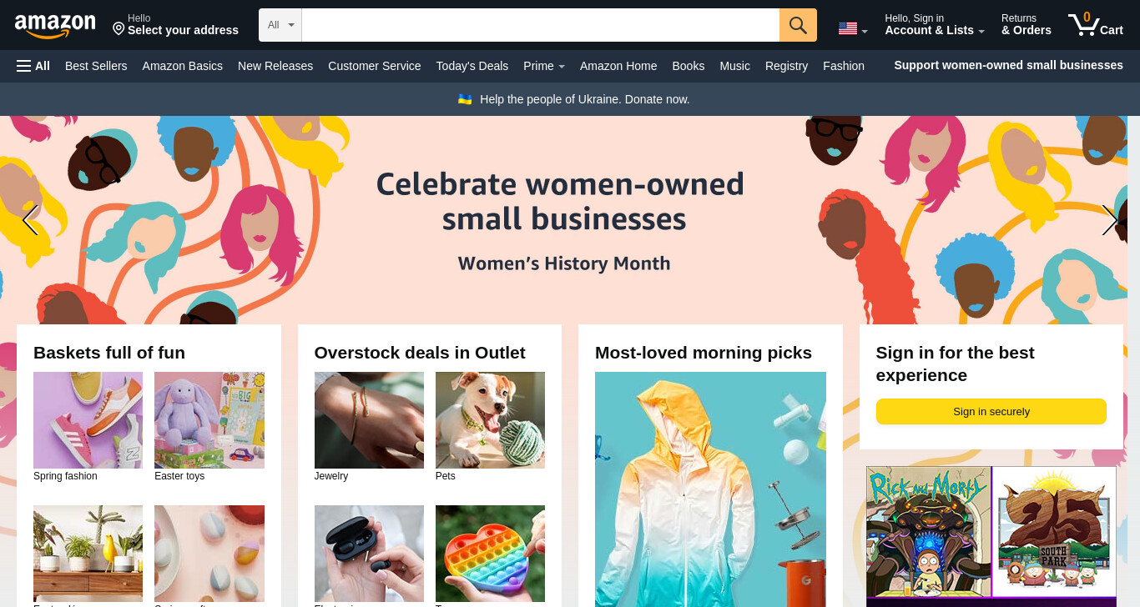Advance to the next banner slide arrow
The image size is (1140, 607).
[x=1109, y=220]
